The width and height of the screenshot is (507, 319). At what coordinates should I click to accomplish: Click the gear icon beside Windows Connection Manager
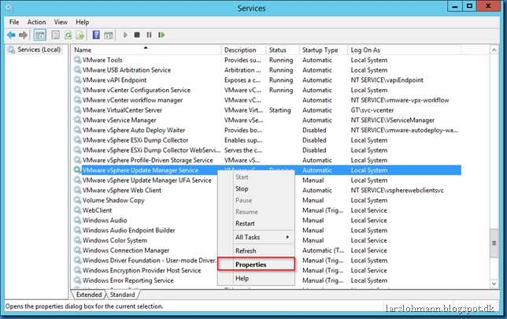77,250
